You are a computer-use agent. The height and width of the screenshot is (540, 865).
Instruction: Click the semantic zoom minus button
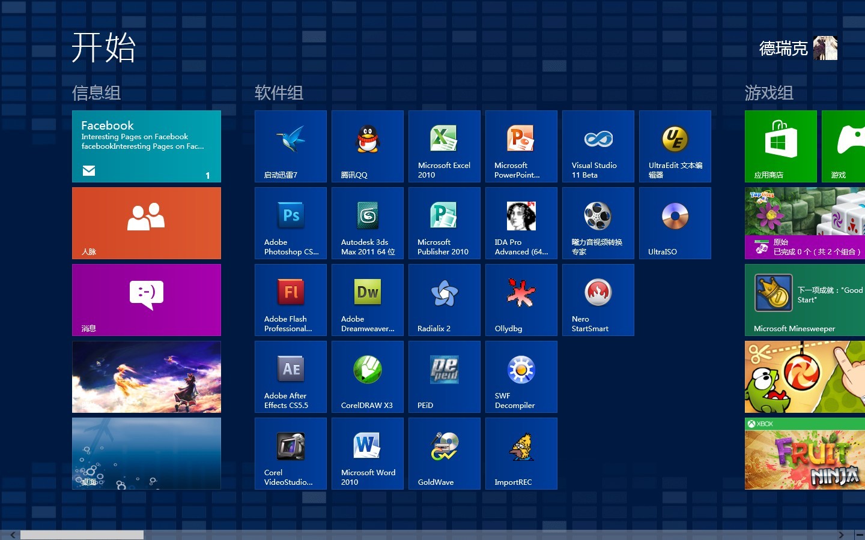pyautogui.click(x=859, y=535)
